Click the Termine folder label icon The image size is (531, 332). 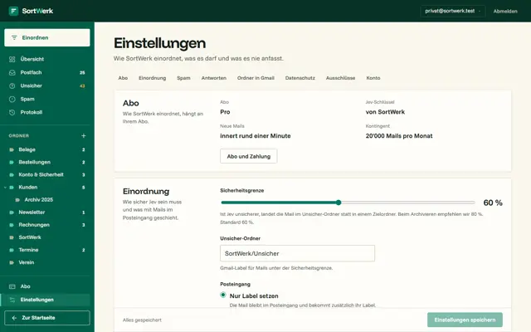(x=12, y=250)
